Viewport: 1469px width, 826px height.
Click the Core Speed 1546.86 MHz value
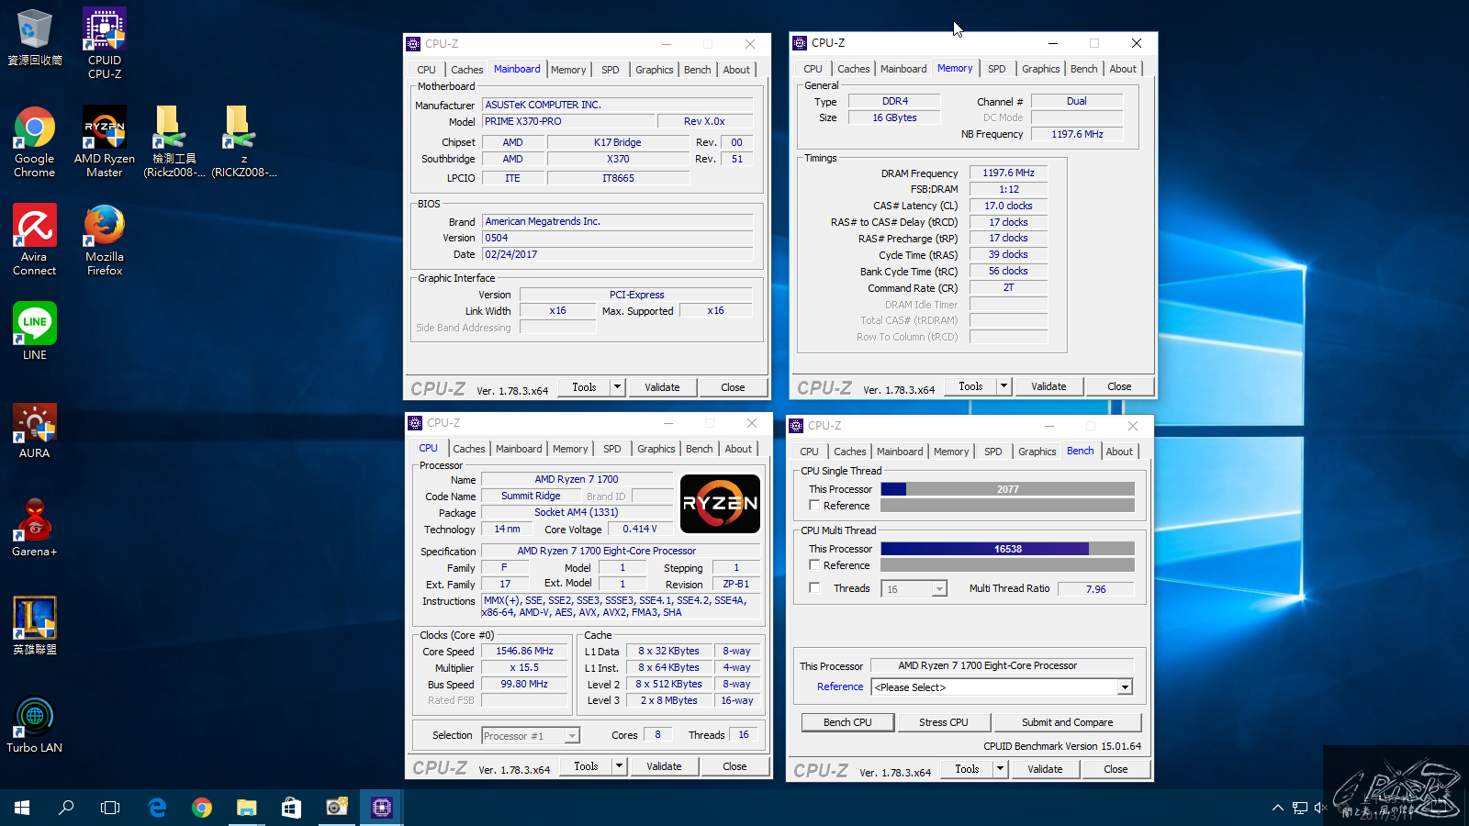(x=524, y=652)
